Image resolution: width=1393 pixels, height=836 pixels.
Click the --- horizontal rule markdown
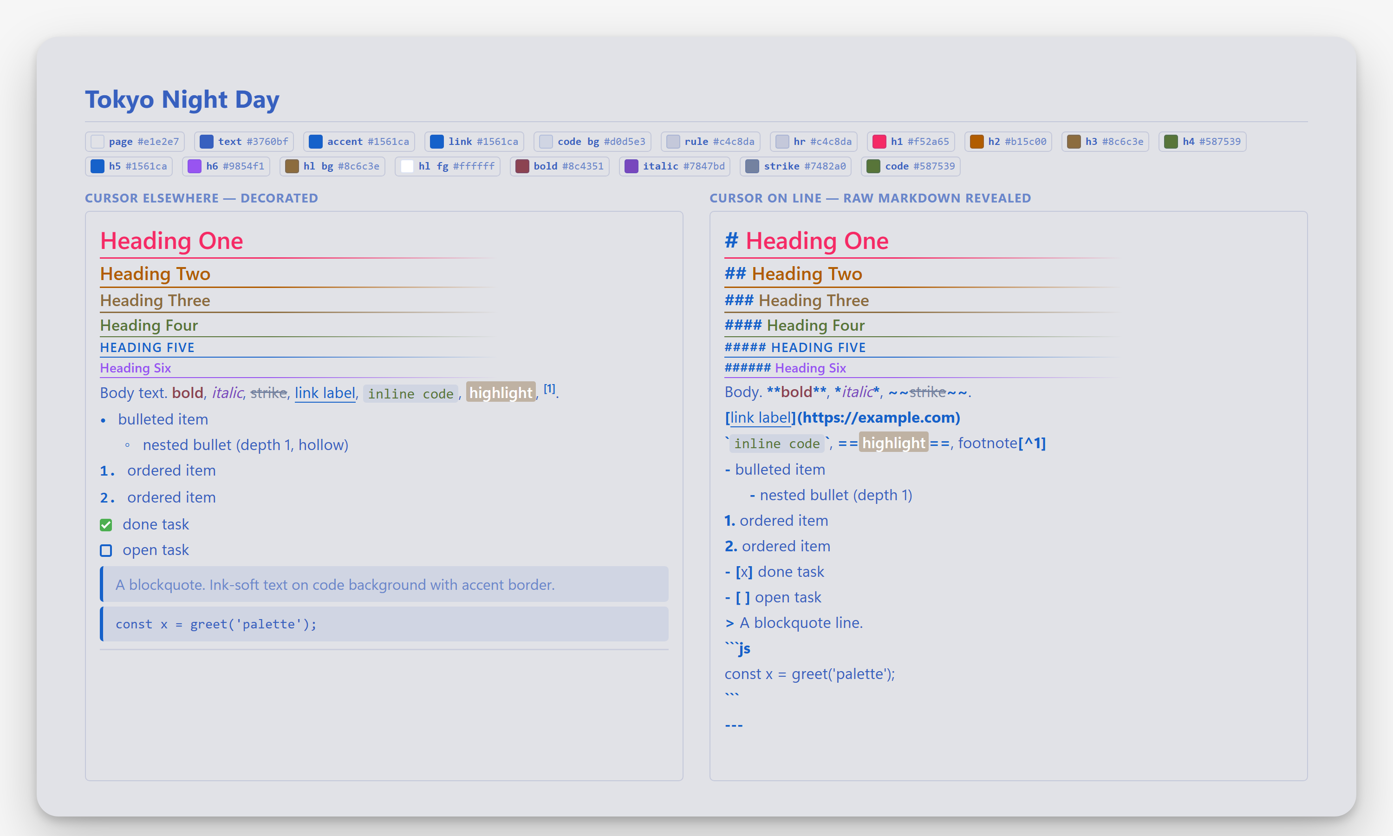tap(734, 725)
